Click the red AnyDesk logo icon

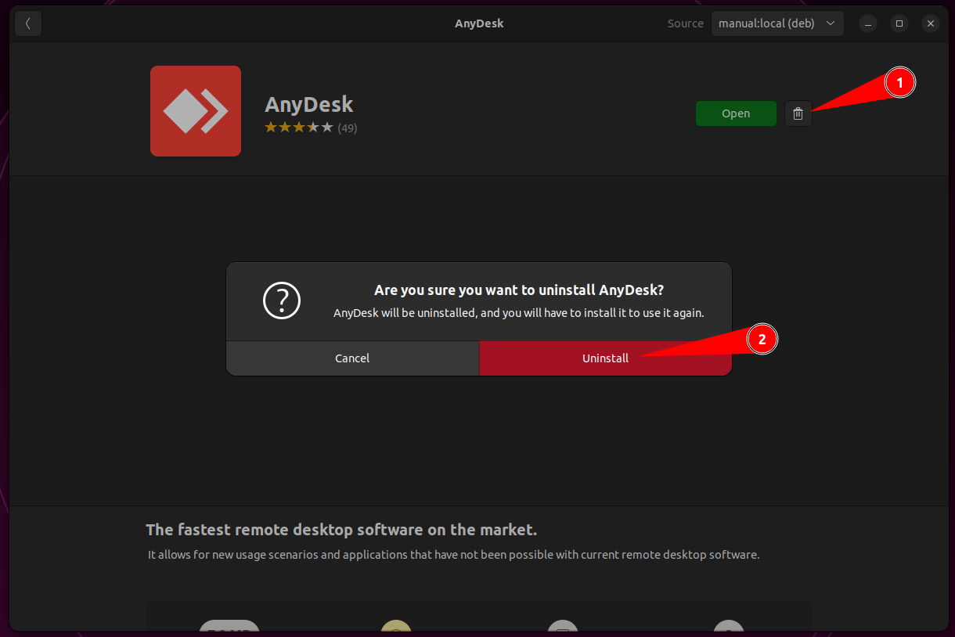point(195,110)
